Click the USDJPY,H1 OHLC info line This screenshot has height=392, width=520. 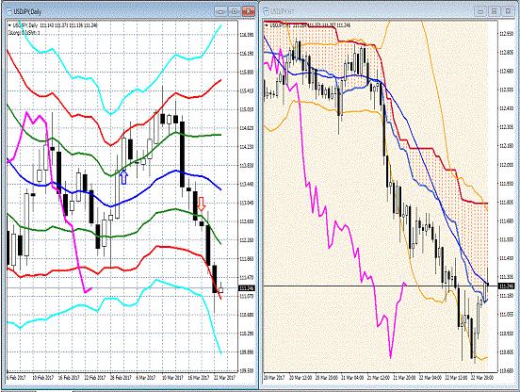pos(310,25)
